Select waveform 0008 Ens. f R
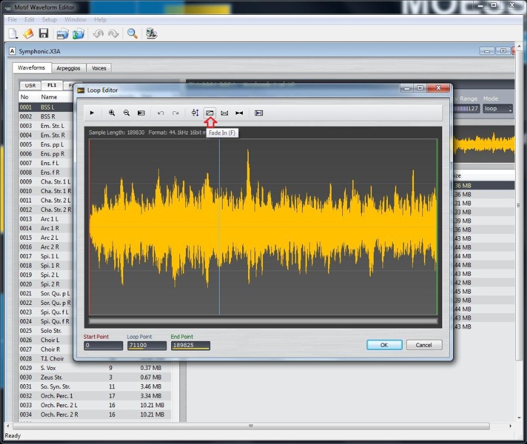This screenshot has height=444, width=527. pos(46,172)
